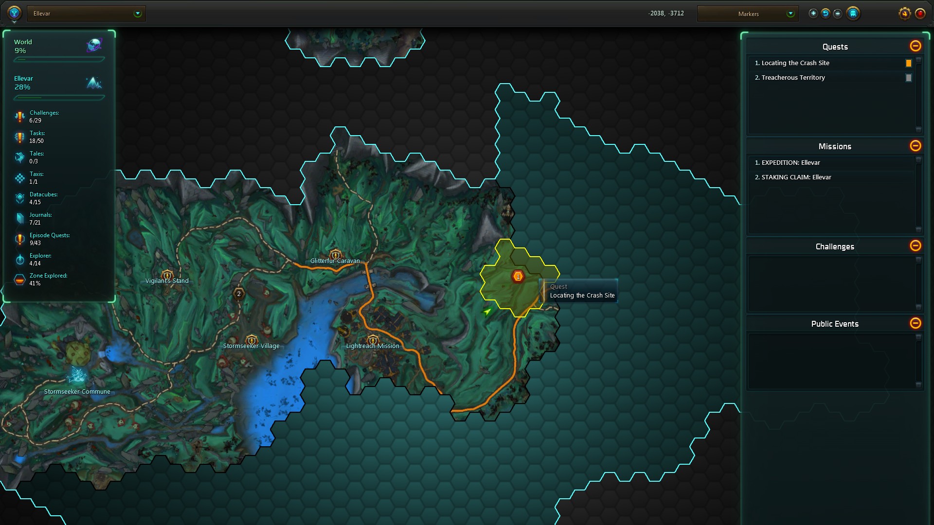Click quest marker 2 on the map
The height and width of the screenshot is (525, 934).
239,294
